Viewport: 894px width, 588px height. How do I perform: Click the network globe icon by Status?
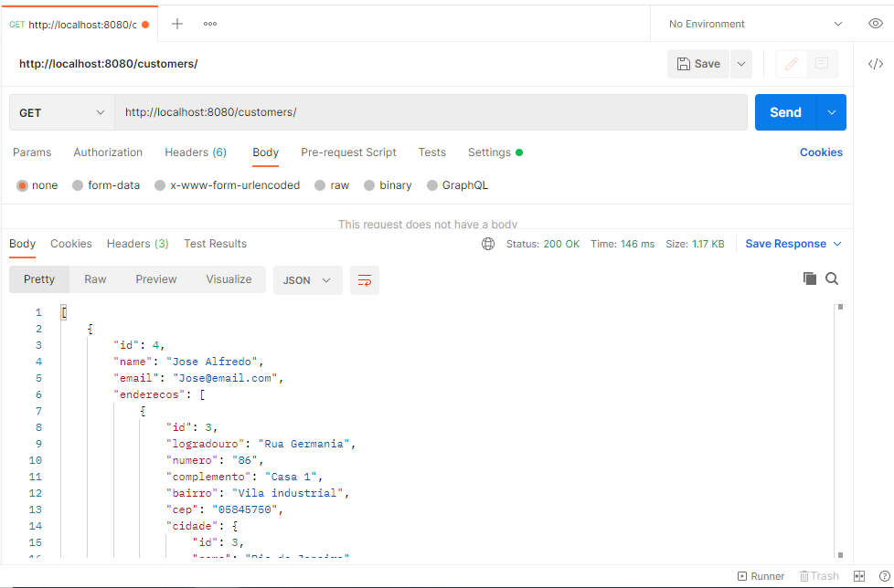(488, 244)
